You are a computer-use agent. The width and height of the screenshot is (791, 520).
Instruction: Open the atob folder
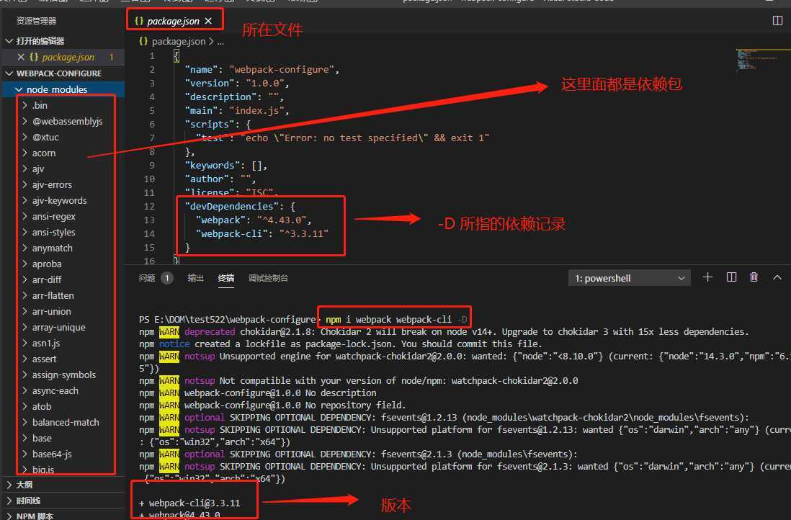click(x=42, y=406)
